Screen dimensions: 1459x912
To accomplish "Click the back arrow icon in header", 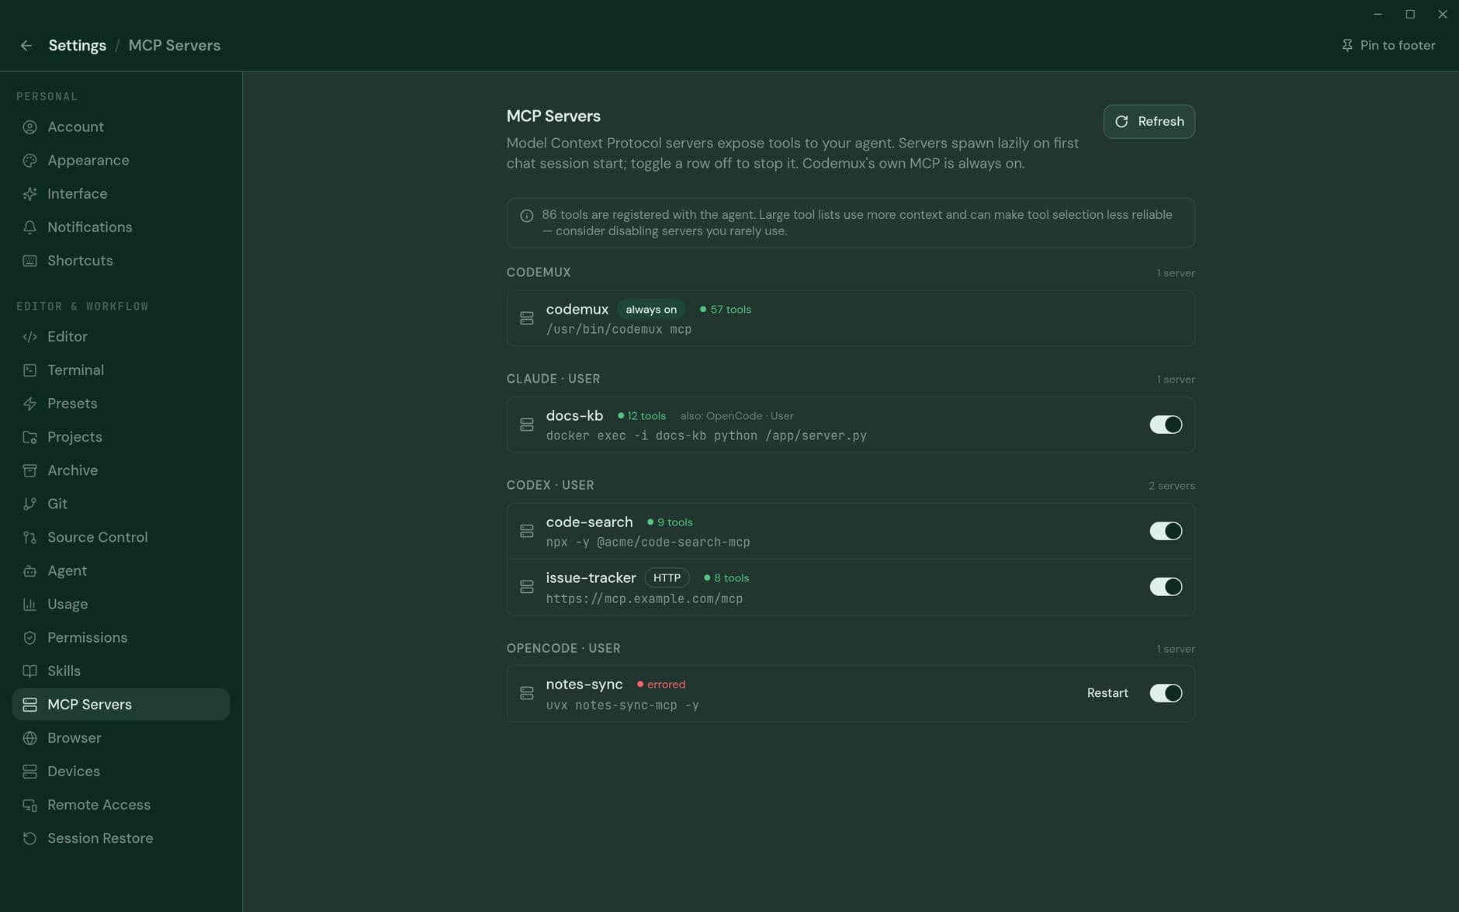I will click(26, 46).
